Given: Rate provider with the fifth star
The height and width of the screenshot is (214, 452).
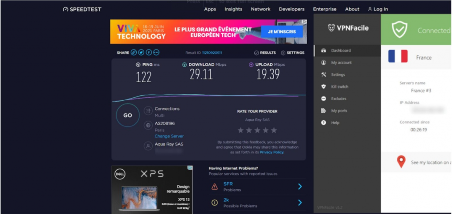Looking at the screenshot, I should point(274,130).
